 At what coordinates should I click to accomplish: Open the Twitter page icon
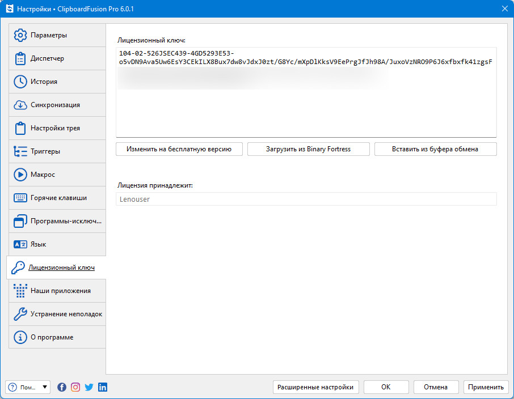tap(89, 387)
